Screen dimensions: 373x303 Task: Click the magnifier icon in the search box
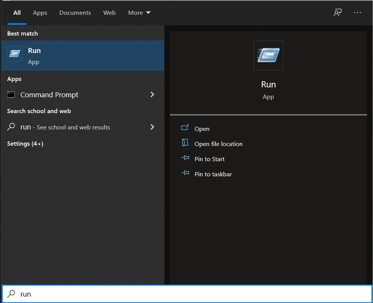click(12, 294)
